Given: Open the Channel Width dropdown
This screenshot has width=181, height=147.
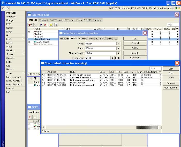Looking at the screenshot, I should [x=118, y=53].
